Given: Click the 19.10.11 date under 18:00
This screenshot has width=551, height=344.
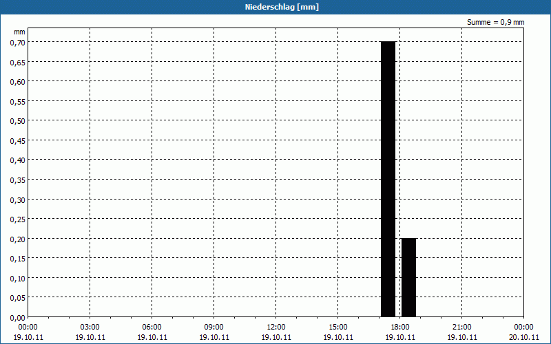Looking at the screenshot, I should [400, 337].
